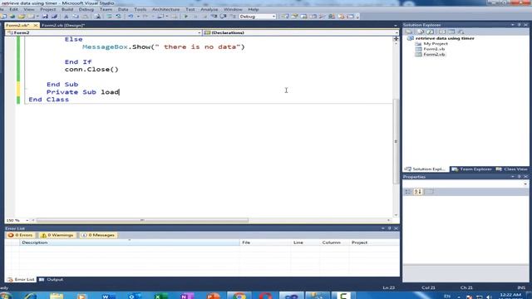Click the editor vertical scrollbar
Viewport: 532px width, 299px height.
[396, 141]
